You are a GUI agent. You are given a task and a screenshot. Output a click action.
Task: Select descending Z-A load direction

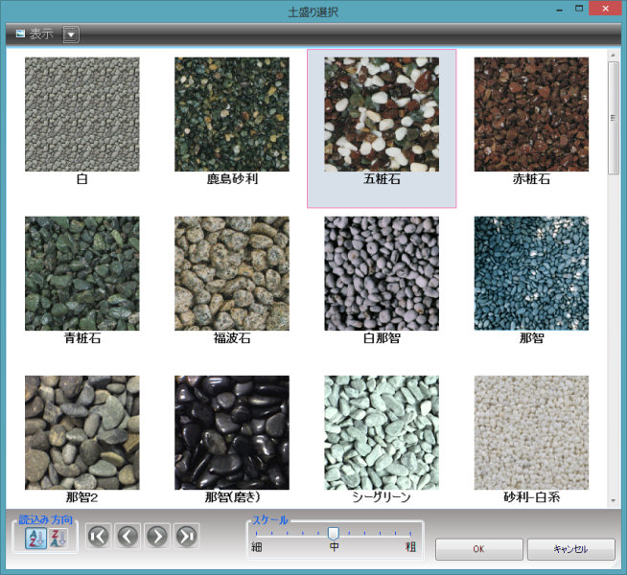pyautogui.click(x=58, y=538)
